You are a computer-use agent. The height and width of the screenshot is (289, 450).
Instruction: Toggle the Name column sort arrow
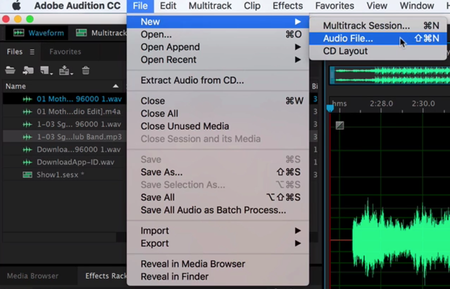[x=116, y=86]
